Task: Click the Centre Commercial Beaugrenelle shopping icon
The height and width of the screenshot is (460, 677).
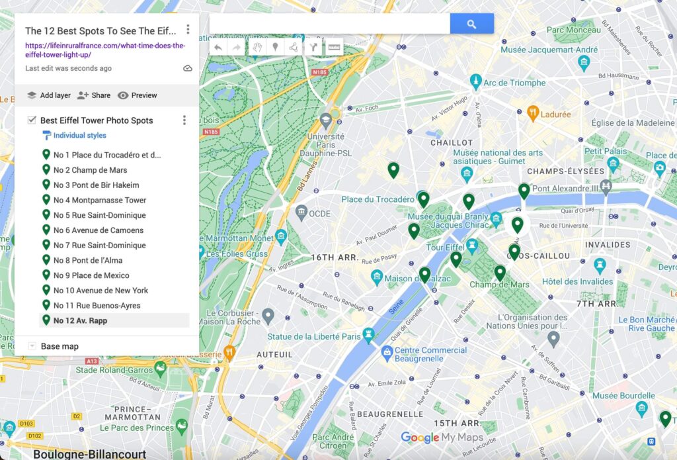Action: coord(387,353)
